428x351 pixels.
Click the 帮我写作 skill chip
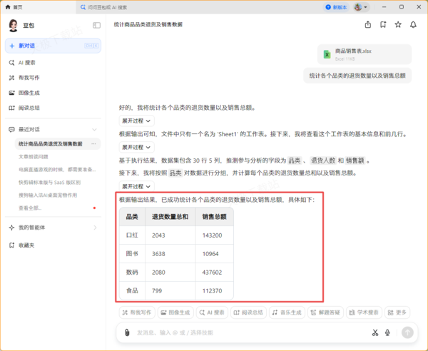tap(137, 312)
